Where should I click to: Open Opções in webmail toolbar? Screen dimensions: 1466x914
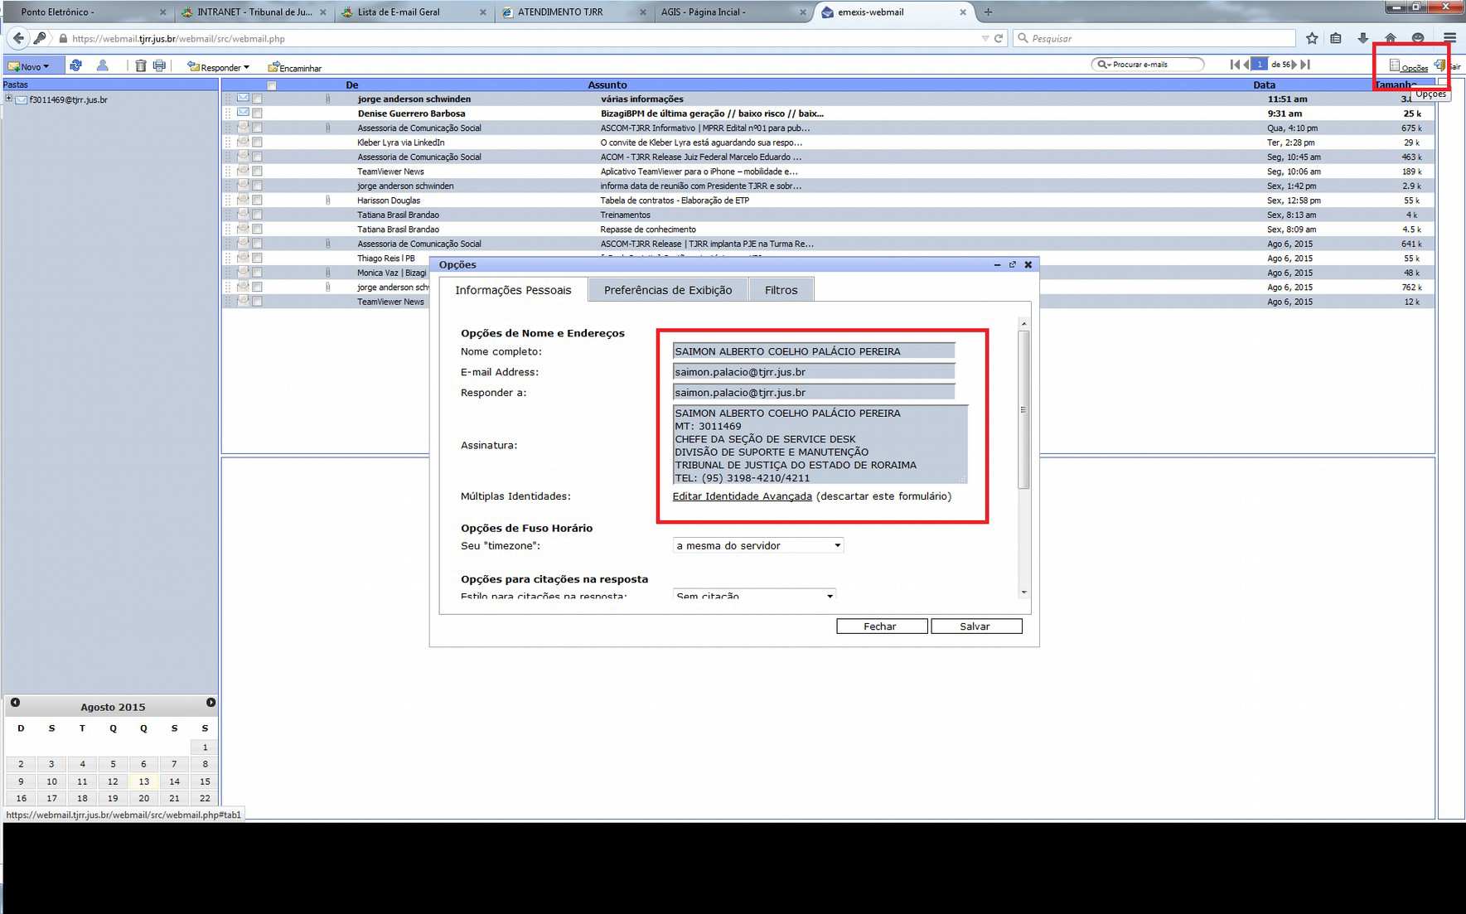pos(1409,66)
